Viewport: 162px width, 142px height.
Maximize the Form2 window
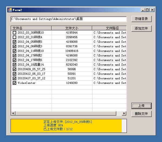coord(147,10)
